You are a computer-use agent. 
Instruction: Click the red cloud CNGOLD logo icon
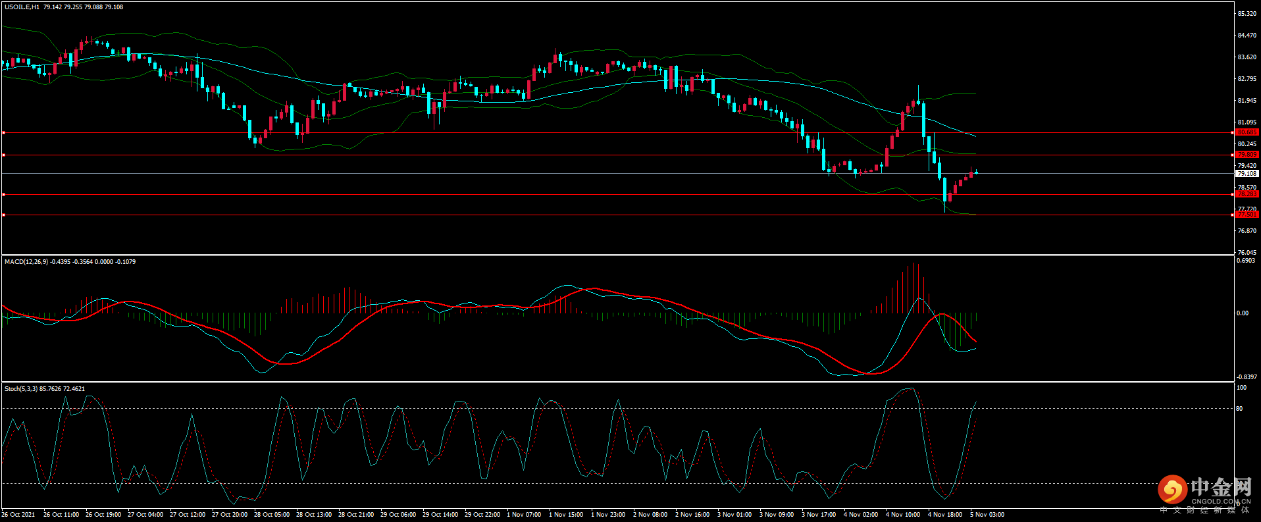[1172, 490]
